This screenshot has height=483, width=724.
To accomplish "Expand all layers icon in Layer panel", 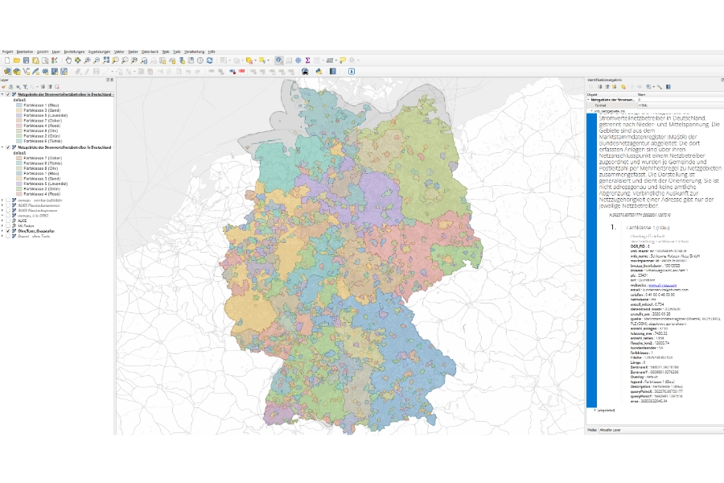I will click(43, 87).
